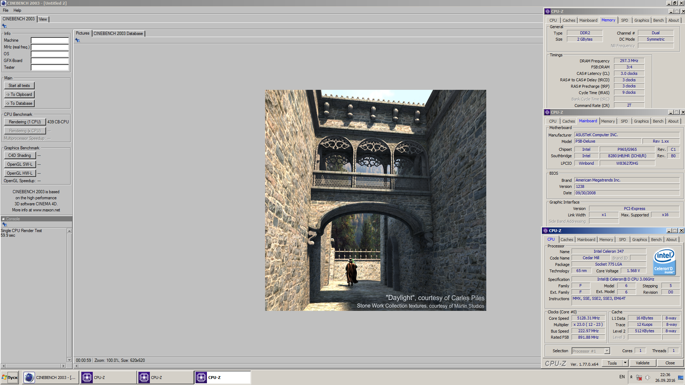The height and width of the screenshot is (385, 685).
Task: Click left panel horizontal scrollbar right arrow
Action: pos(64,366)
